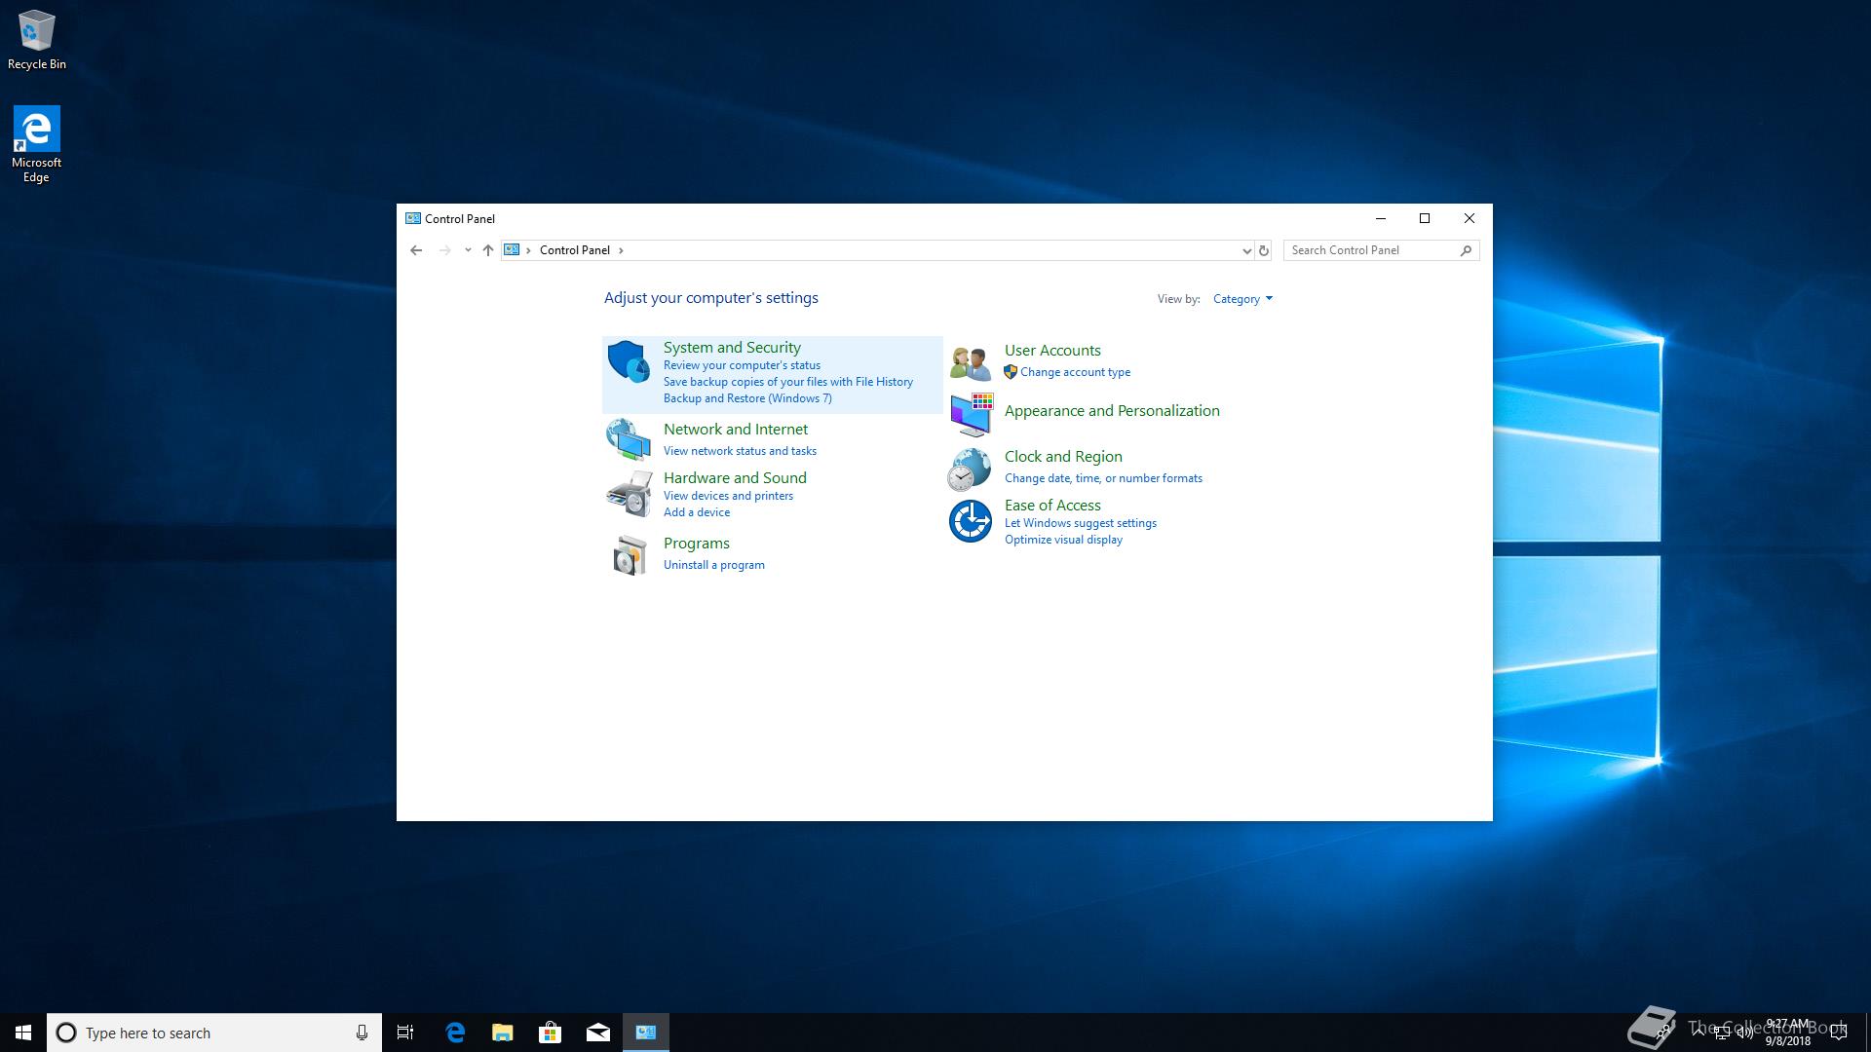Click the Network and Internet globe icon
Viewport: 1871px width, 1052px height.
pos(629,439)
